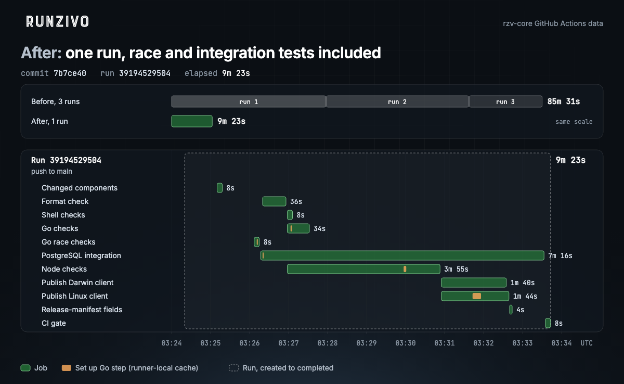Click the 'After, 1 run' label

coord(49,121)
